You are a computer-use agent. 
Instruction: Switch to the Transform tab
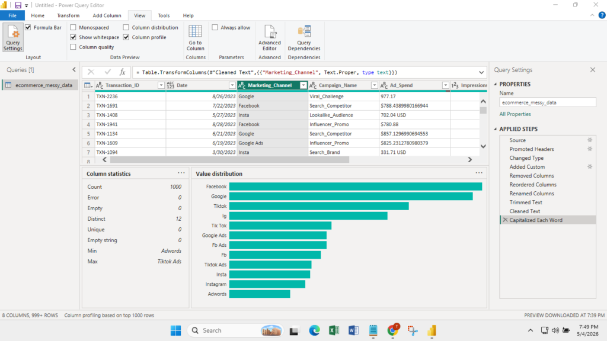(x=68, y=15)
